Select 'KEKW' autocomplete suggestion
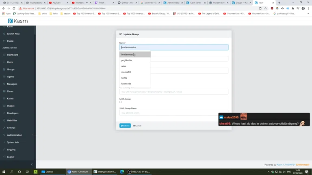The image size is (312, 175). tap(135, 78)
